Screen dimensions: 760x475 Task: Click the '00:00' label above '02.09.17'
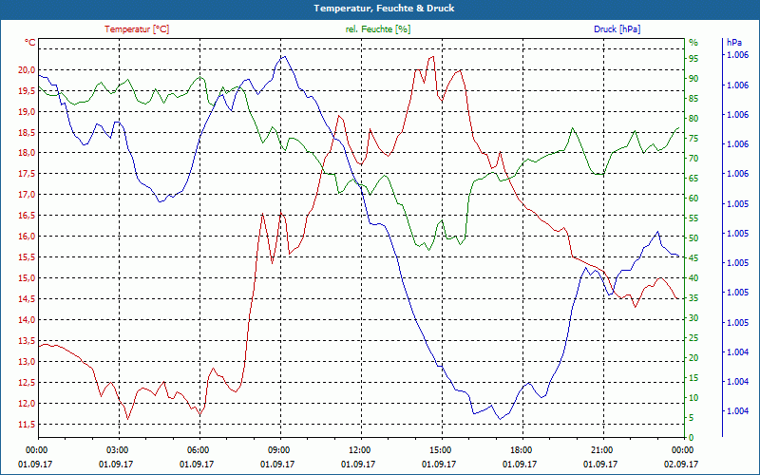pos(684,449)
